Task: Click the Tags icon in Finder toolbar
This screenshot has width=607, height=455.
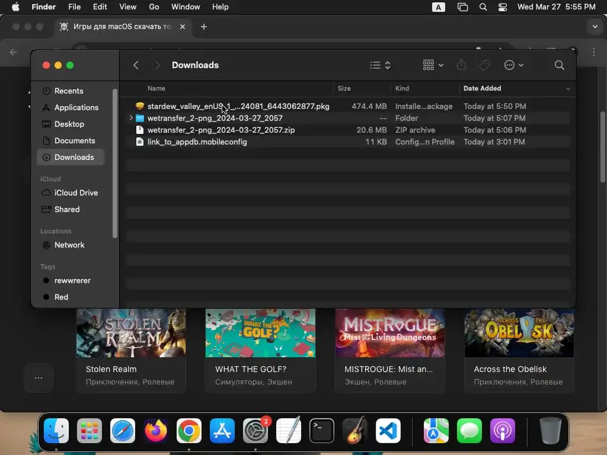Action: point(484,65)
